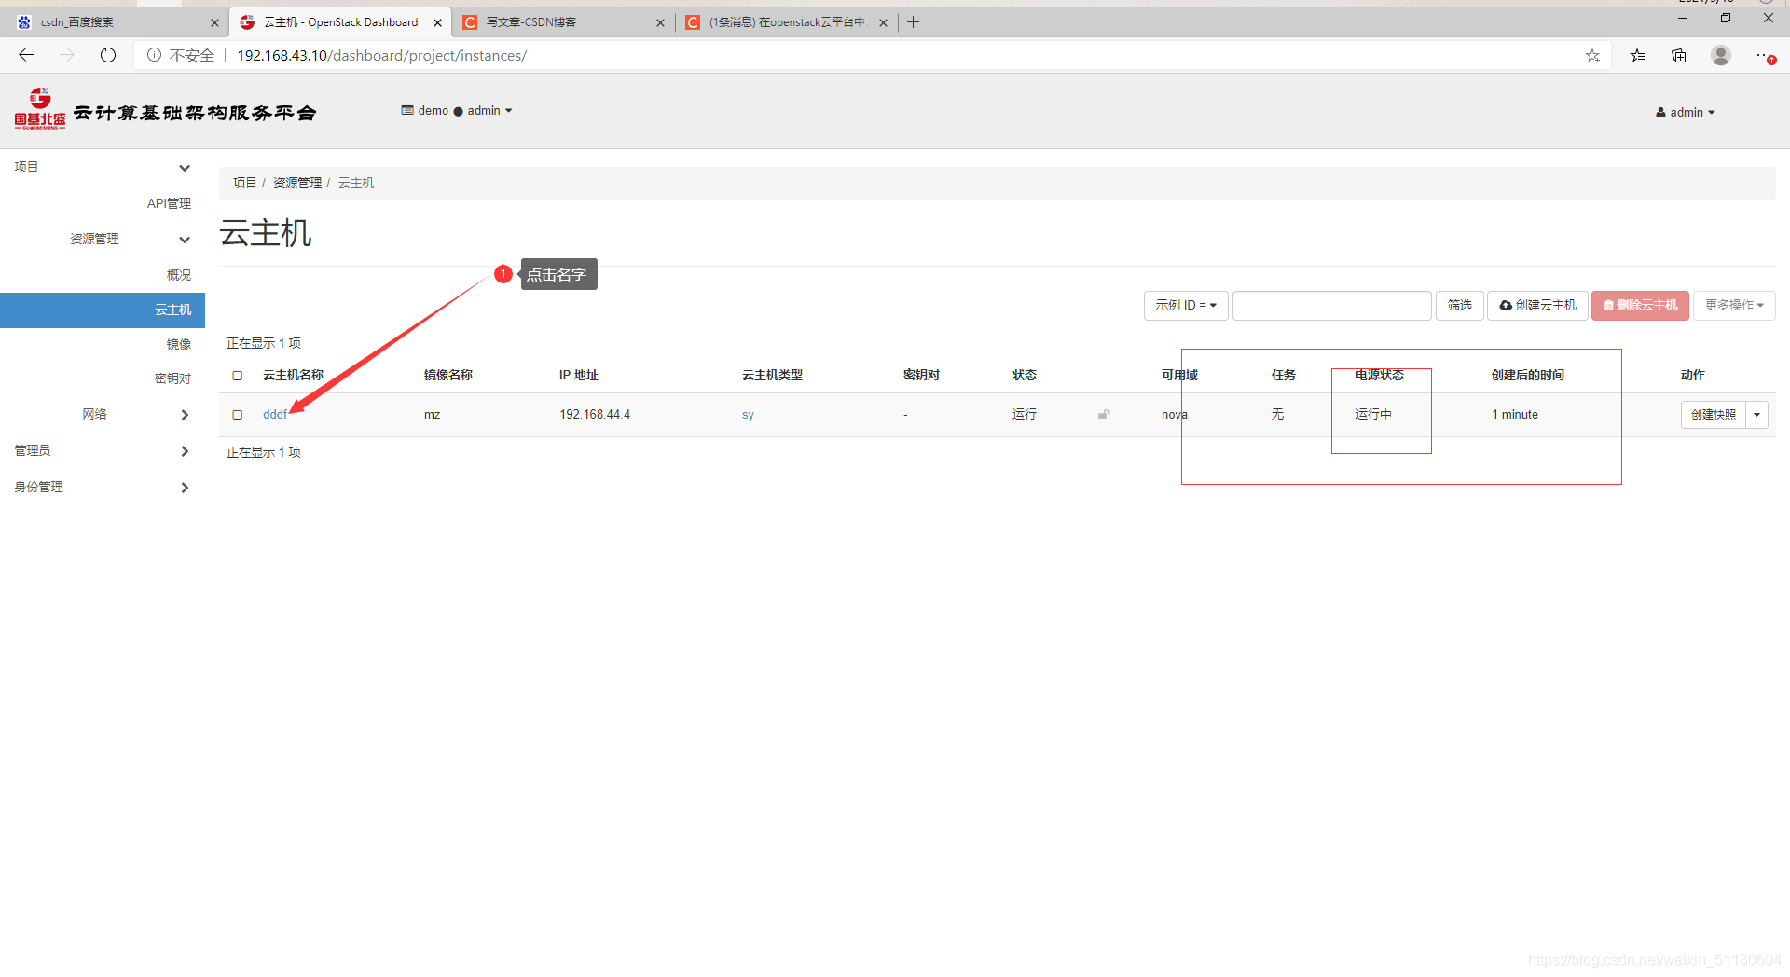Close the OpenStack Dashboard tab
This screenshot has width=1790, height=977.
point(437,22)
